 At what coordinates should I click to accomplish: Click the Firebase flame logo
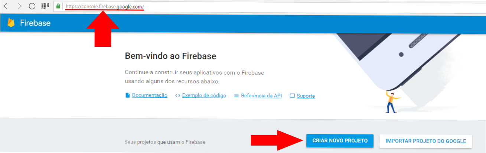tap(11, 22)
